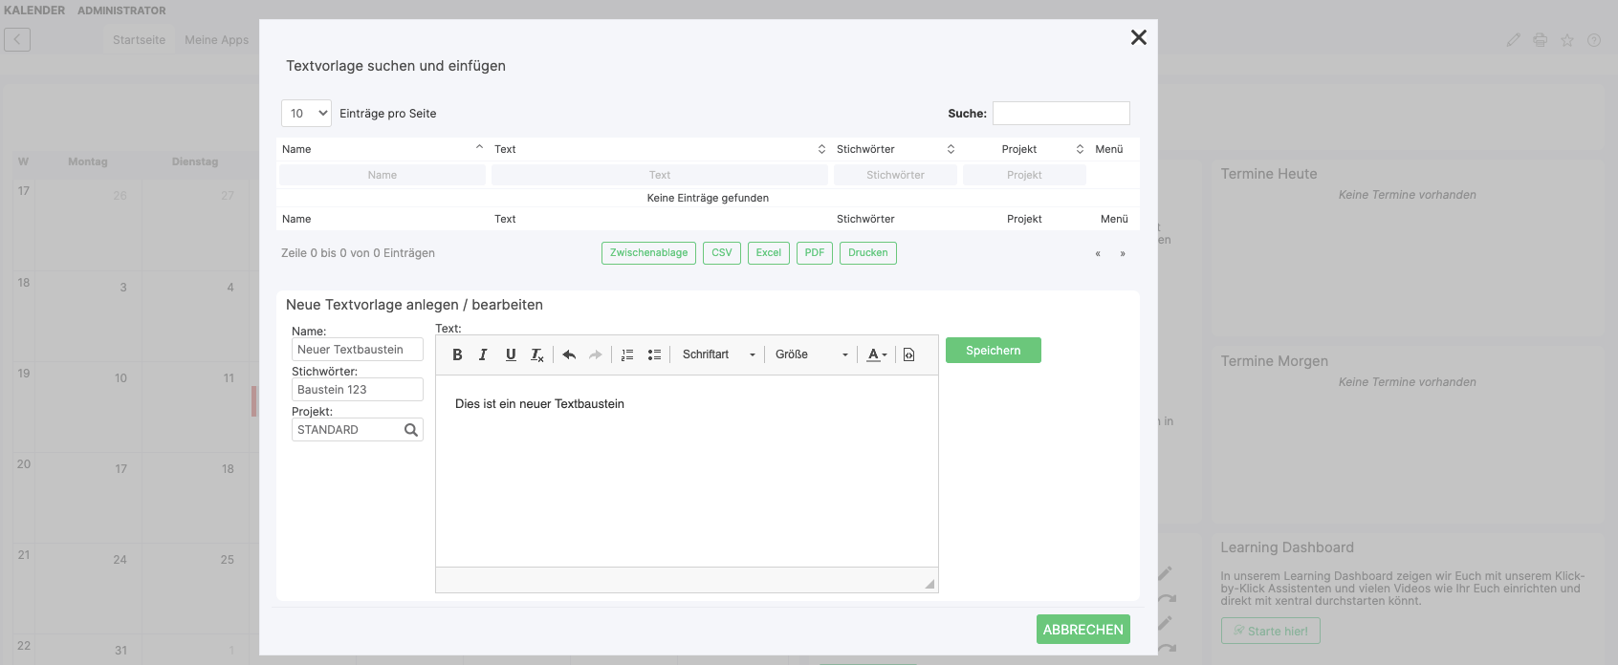
Task: Open the text color picker
Action: coord(876,354)
